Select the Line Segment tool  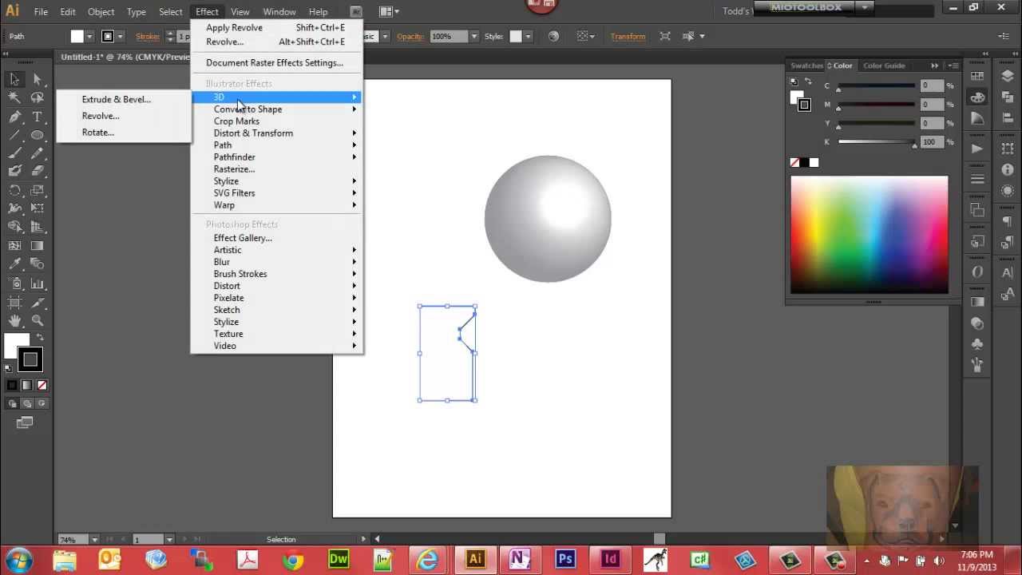pyautogui.click(x=14, y=135)
